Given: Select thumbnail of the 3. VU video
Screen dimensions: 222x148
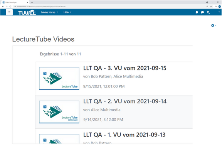Looking at the screenshot, I should [59, 79].
